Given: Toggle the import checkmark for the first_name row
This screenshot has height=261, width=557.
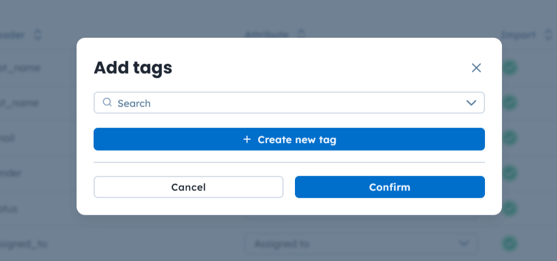Looking at the screenshot, I should click(x=510, y=68).
